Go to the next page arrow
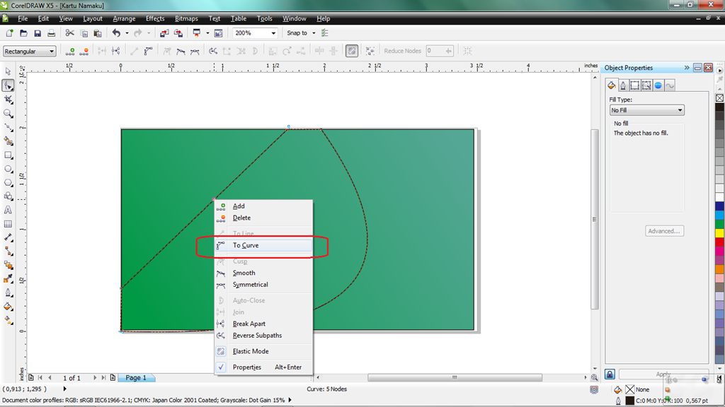Viewport: 725px width, 407px height. tap(96, 377)
